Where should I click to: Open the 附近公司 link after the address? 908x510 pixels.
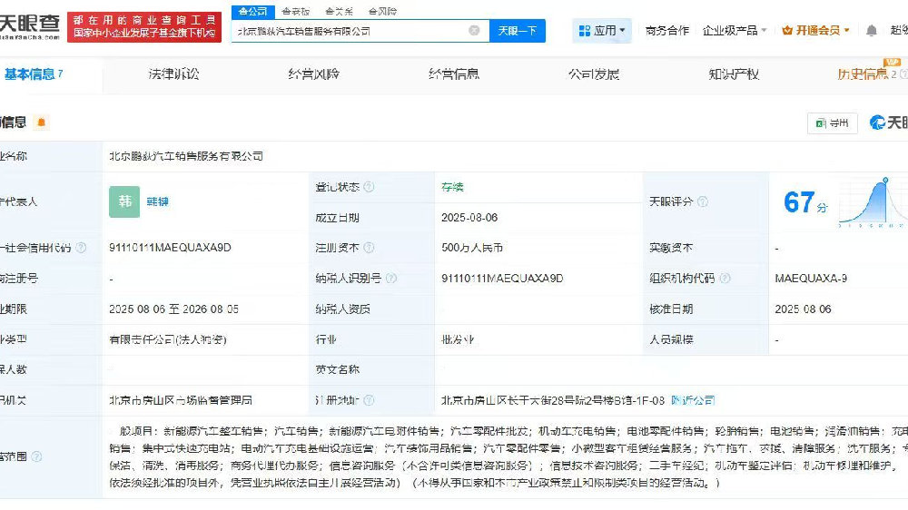[x=693, y=400]
